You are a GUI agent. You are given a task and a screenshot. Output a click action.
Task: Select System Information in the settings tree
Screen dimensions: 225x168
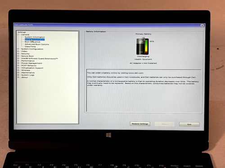(x=35, y=37)
